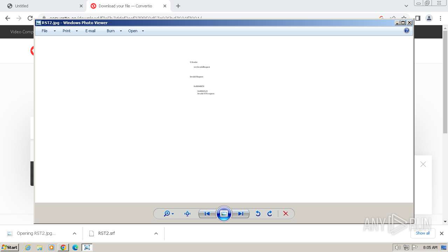This screenshot has height=252, width=448.
Task: Click E-mail in the Photo Viewer toolbar
Action: (90, 31)
